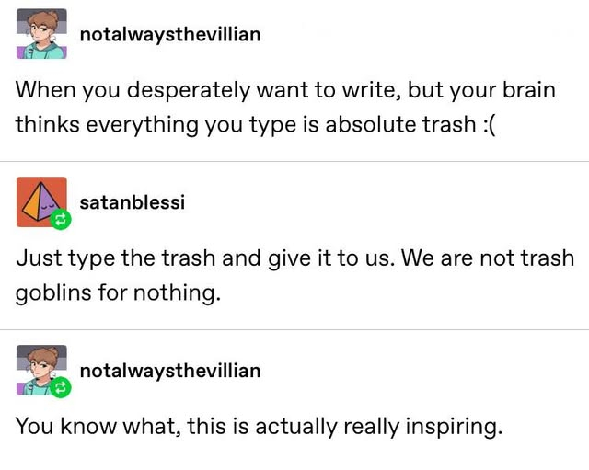
Task: Click the divider below the first post
Action: click(x=294, y=162)
